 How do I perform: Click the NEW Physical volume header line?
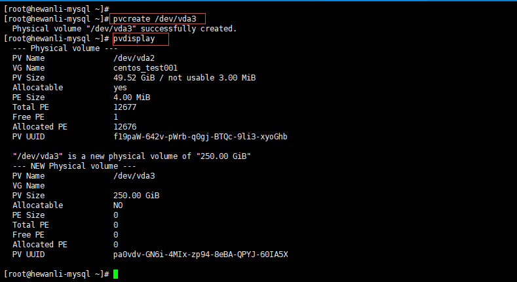click(74, 166)
